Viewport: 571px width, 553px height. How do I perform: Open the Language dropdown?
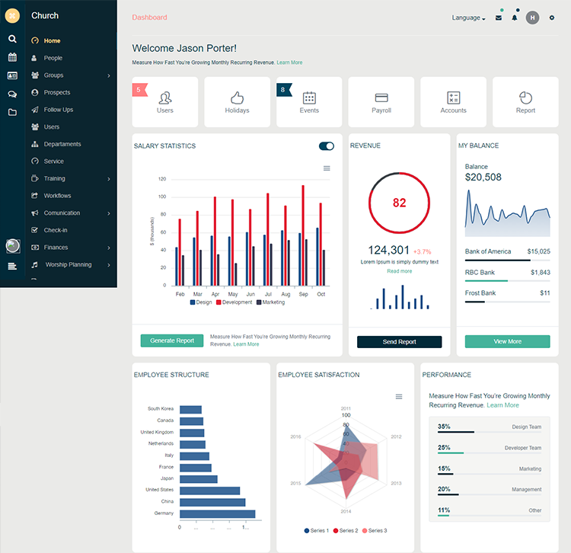(x=468, y=18)
